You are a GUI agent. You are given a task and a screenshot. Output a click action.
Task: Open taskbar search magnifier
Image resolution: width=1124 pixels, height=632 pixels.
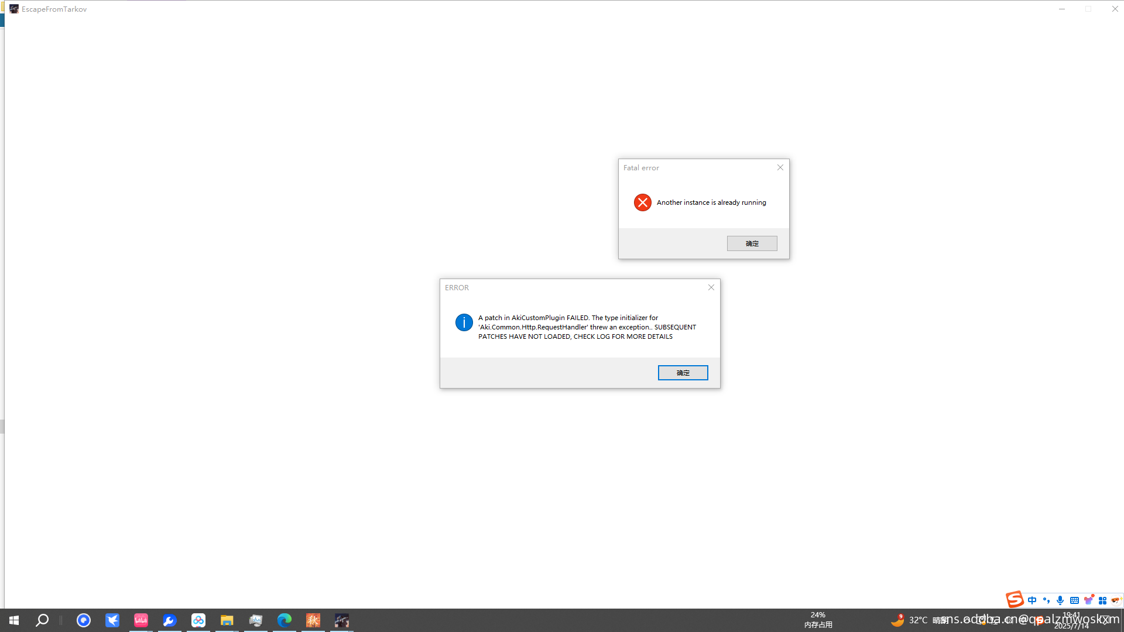pos(42,620)
